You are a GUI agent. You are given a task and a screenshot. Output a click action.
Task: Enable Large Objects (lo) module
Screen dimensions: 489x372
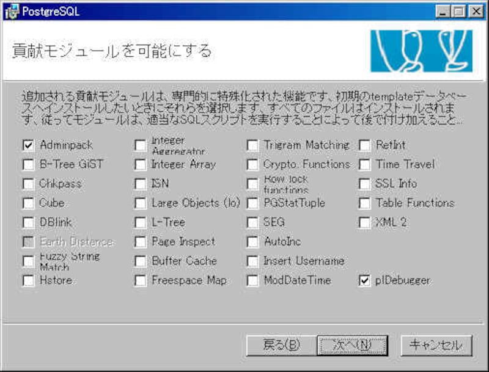pyautogui.click(x=141, y=203)
